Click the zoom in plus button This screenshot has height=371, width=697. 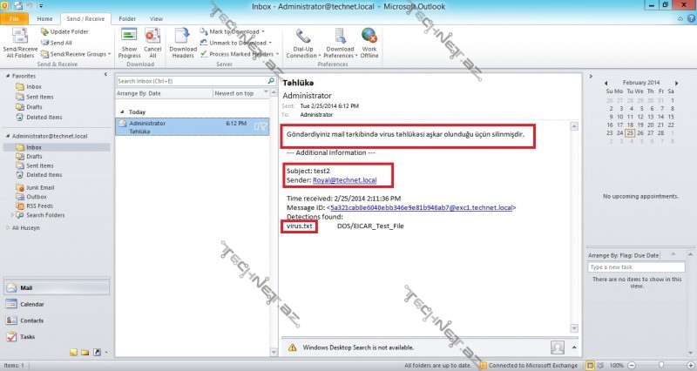click(x=690, y=365)
